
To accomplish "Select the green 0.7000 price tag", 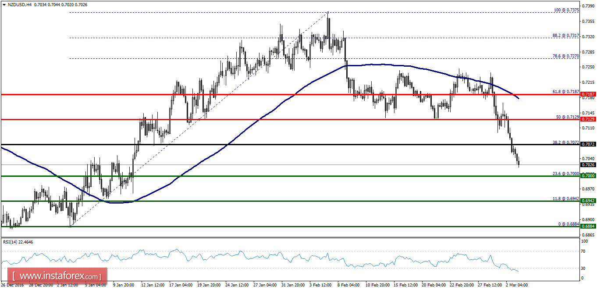I will [587, 176].
